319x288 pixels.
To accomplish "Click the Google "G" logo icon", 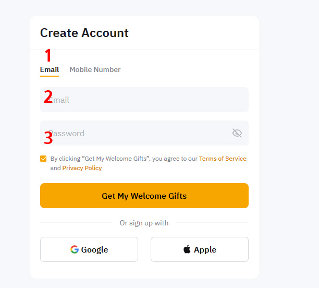I will coord(75,249).
